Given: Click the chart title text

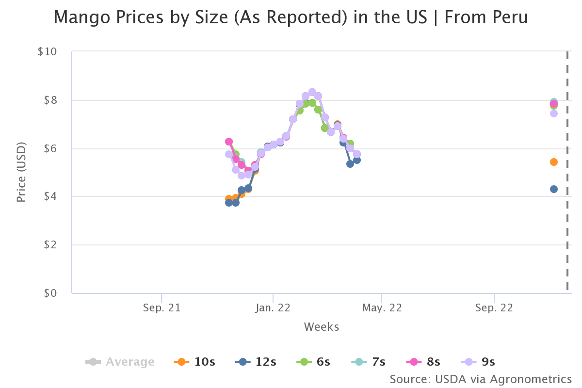Looking at the screenshot, I should click(291, 17).
